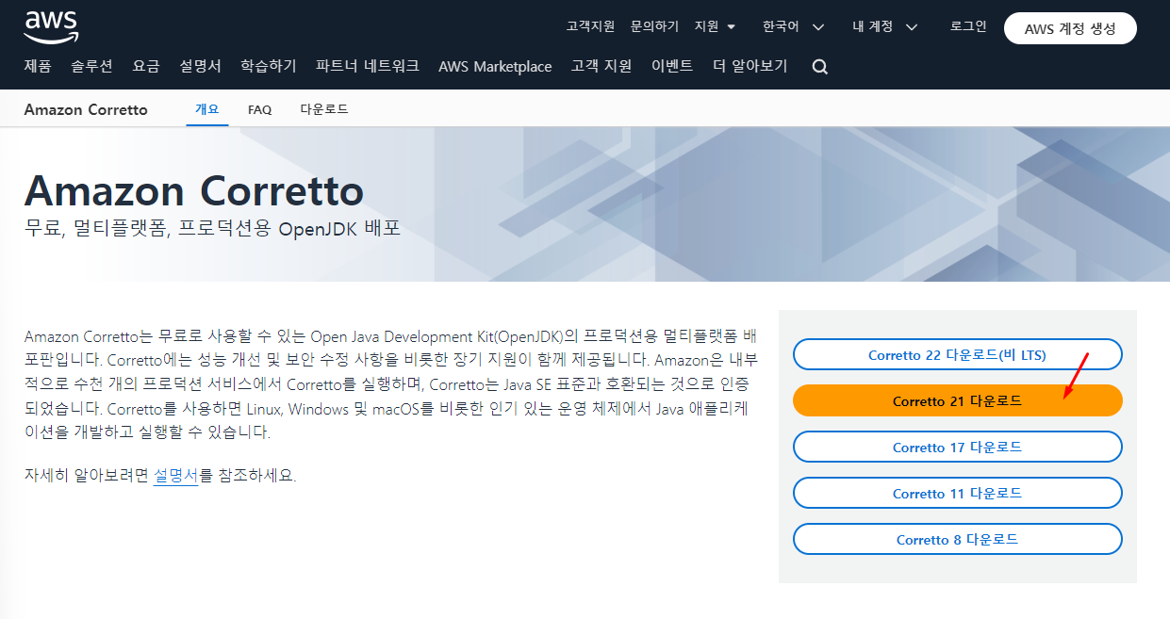Click the 로그인 link
Screen dimensions: 1170x619
coord(968,26)
